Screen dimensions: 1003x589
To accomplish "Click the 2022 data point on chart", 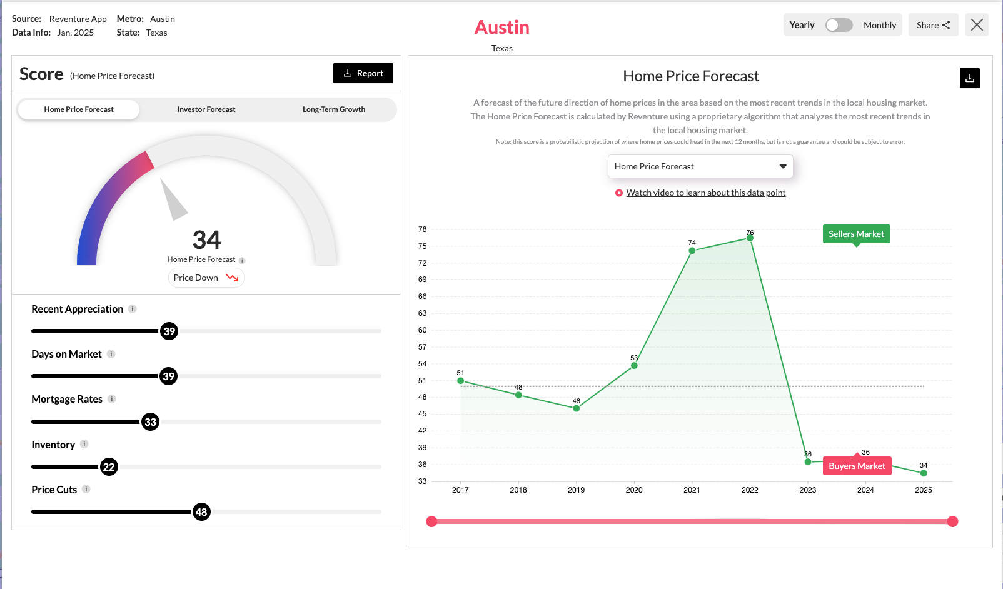I will (750, 238).
